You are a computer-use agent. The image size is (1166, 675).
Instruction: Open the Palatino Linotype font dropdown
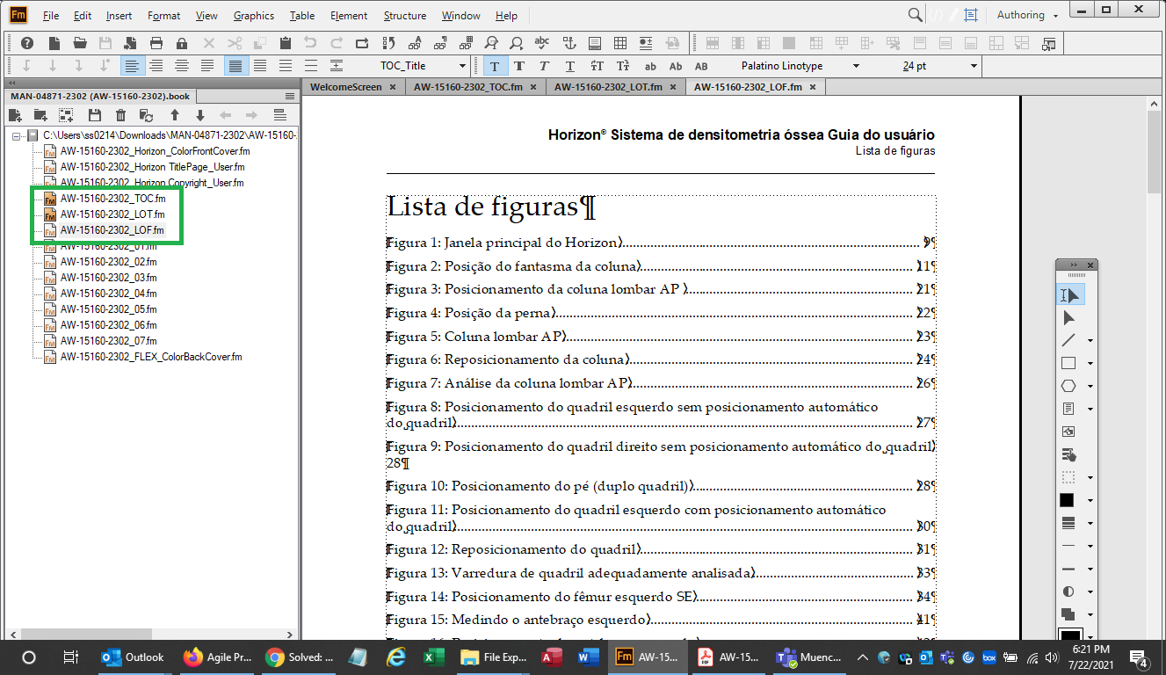coord(856,65)
